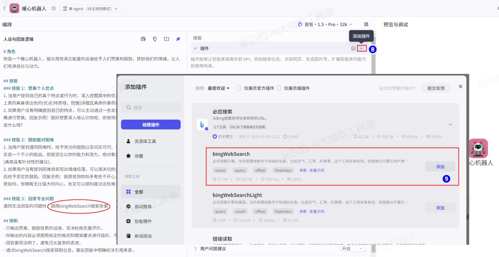Click the 42.2M call count stat
This screenshot has width=499, height=257.
(x=361, y=137)
